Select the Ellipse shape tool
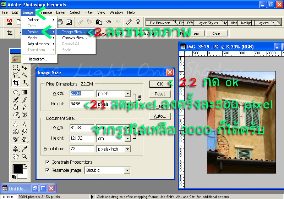This screenshot has width=284, height=199. (x=16, y=92)
